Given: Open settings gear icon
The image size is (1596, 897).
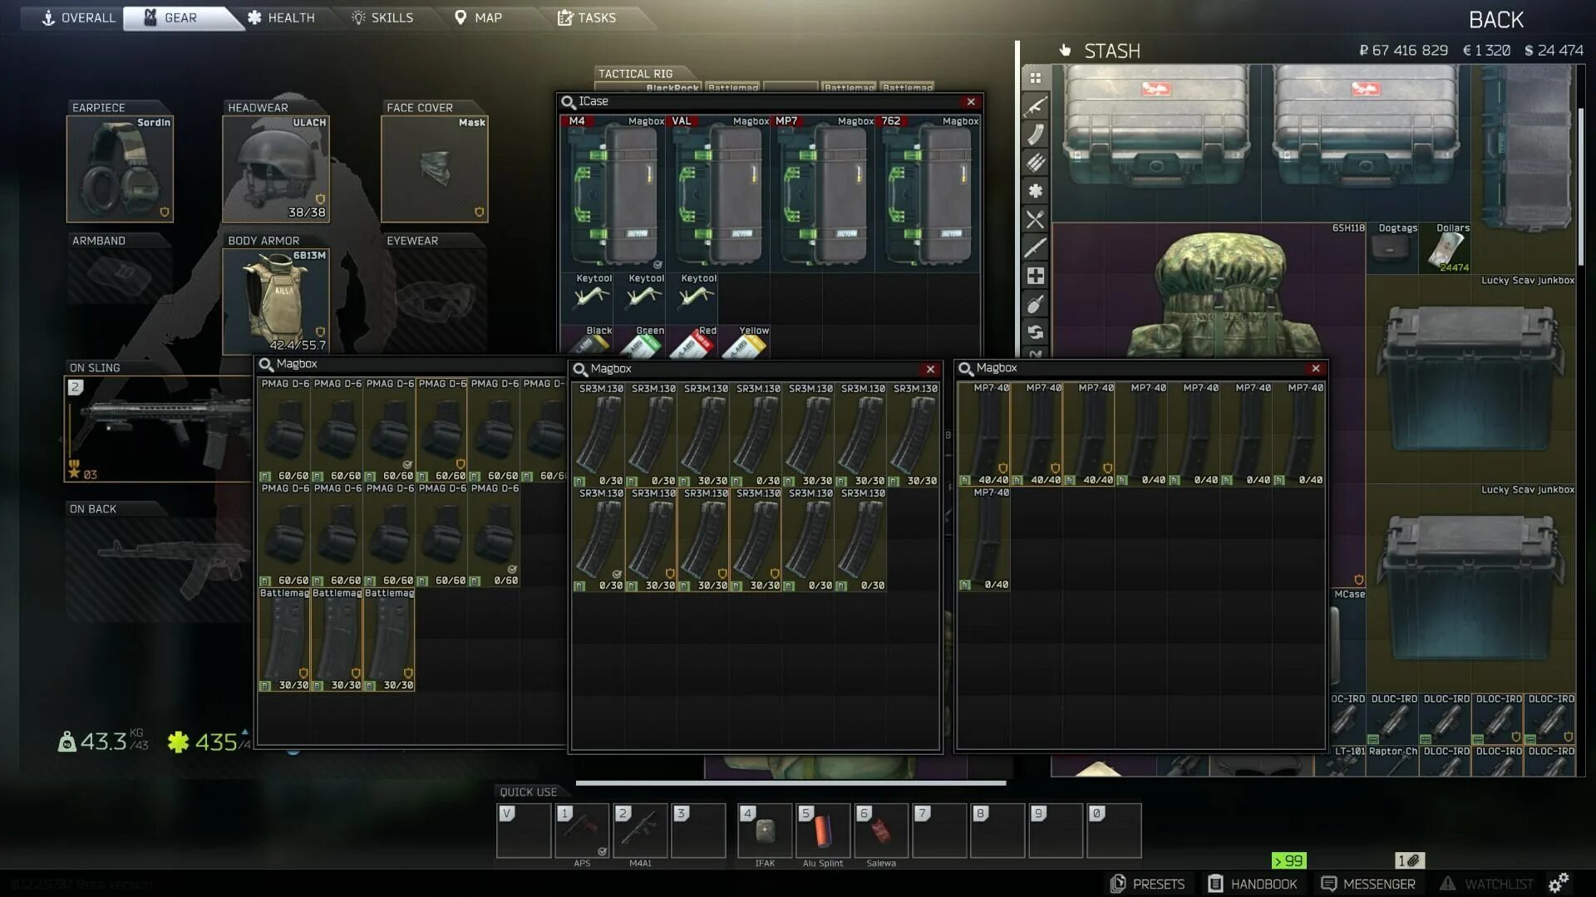Looking at the screenshot, I should [1559, 882].
